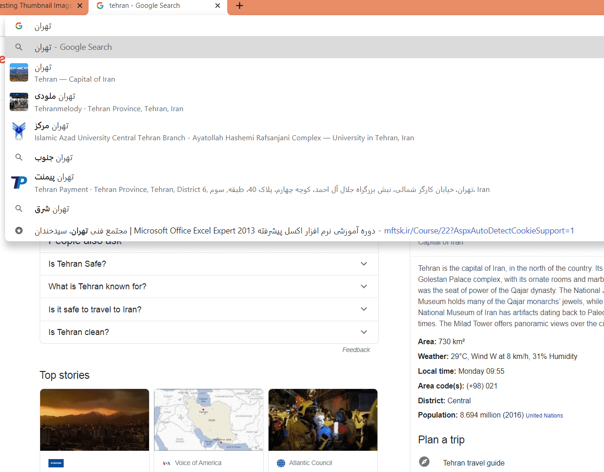Image resolution: width=604 pixels, height=472 pixels.
Task: Click the chevron next to What is Tehran known for?
Action: (x=364, y=287)
